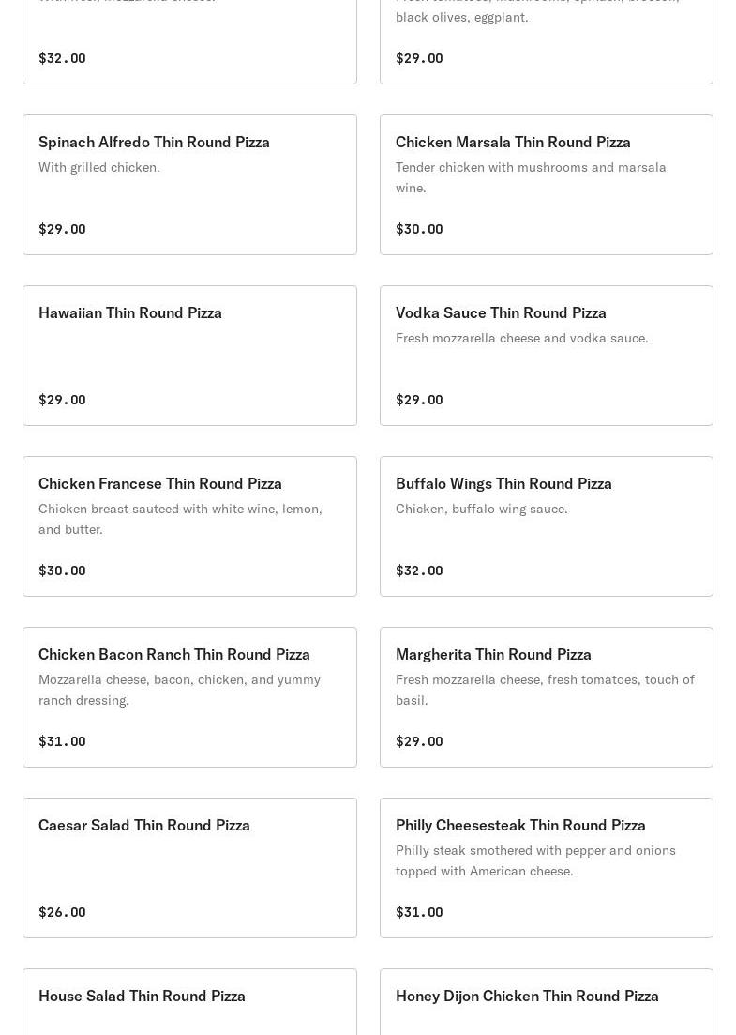Viewport: 736px width, 1035px height.
Task: Click the House Salad Thin Round Pizza title
Action: click(142, 996)
